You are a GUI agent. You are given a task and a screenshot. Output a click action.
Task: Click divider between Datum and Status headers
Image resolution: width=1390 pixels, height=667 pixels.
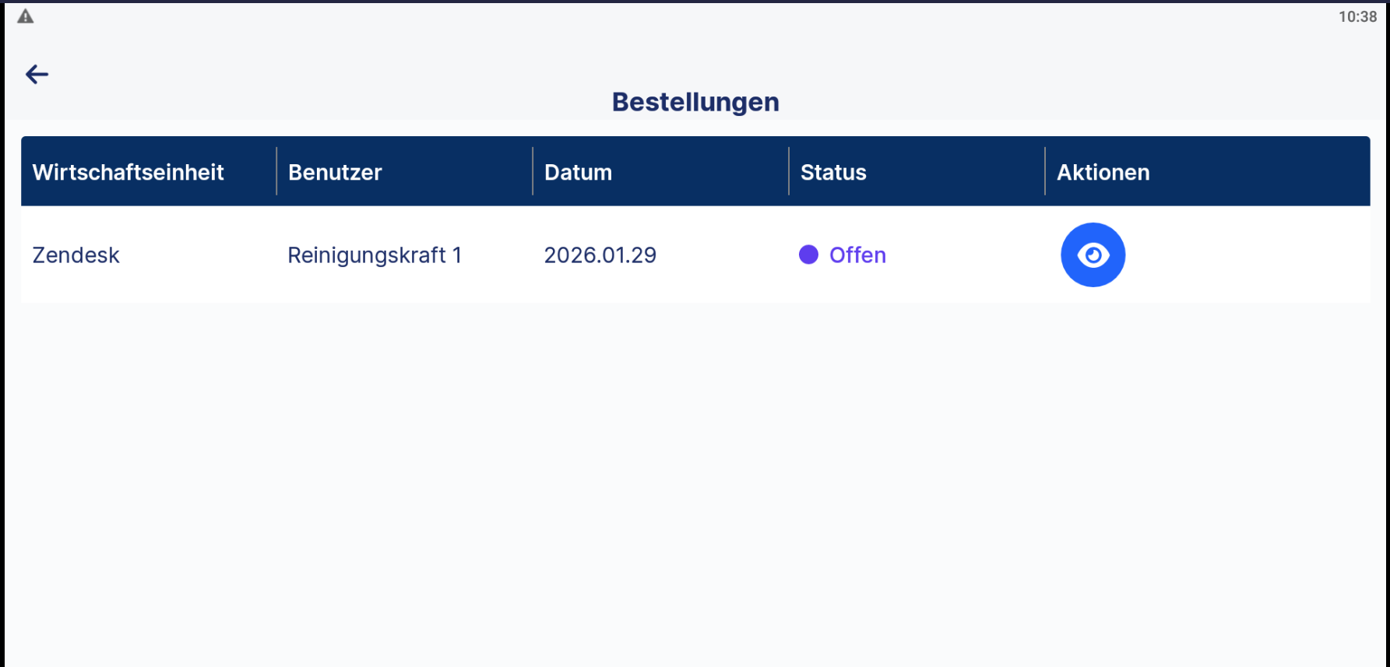point(789,171)
